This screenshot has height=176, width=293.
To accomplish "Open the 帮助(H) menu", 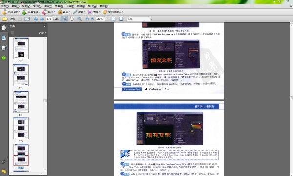I will [x=104, y=6].
